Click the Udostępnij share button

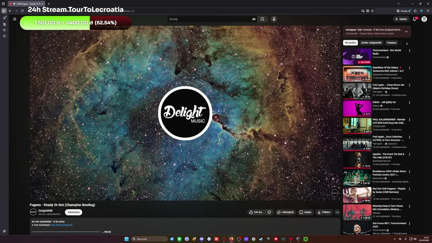click(x=285, y=212)
